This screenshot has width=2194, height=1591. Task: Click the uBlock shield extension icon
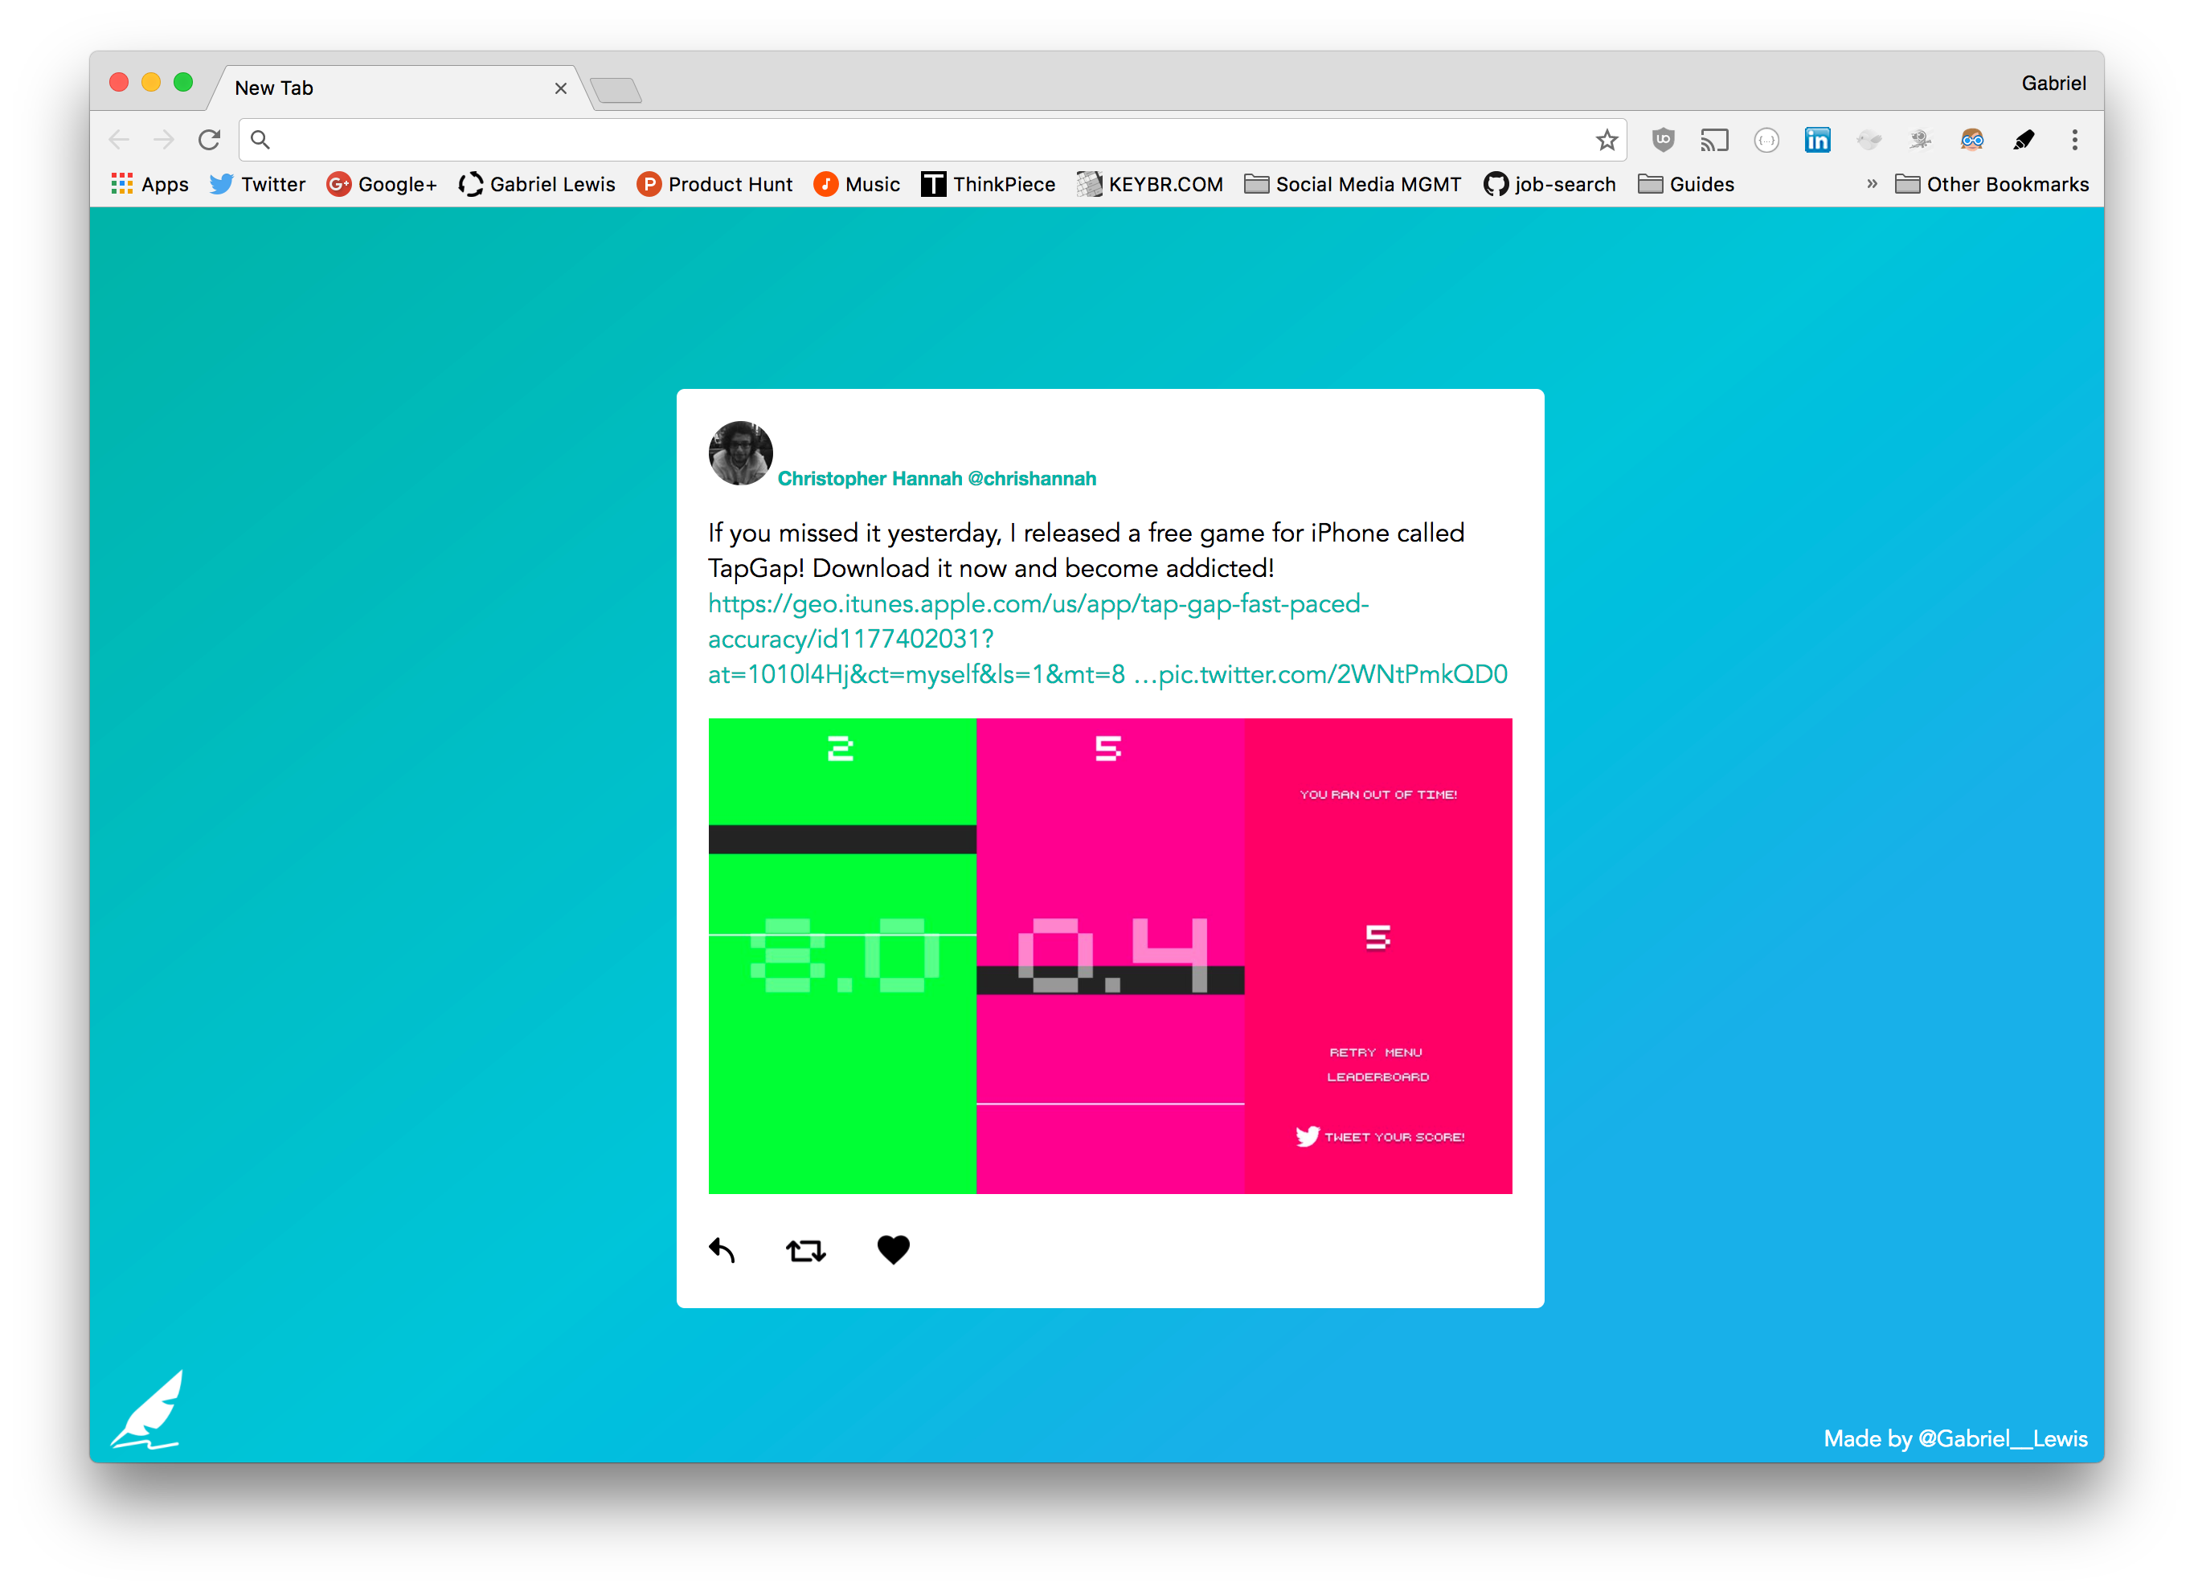click(x=1663, y=141)
